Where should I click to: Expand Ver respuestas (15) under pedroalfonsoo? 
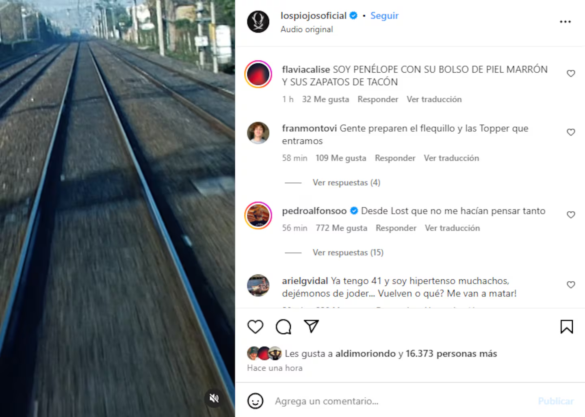(x=348, y=253)
